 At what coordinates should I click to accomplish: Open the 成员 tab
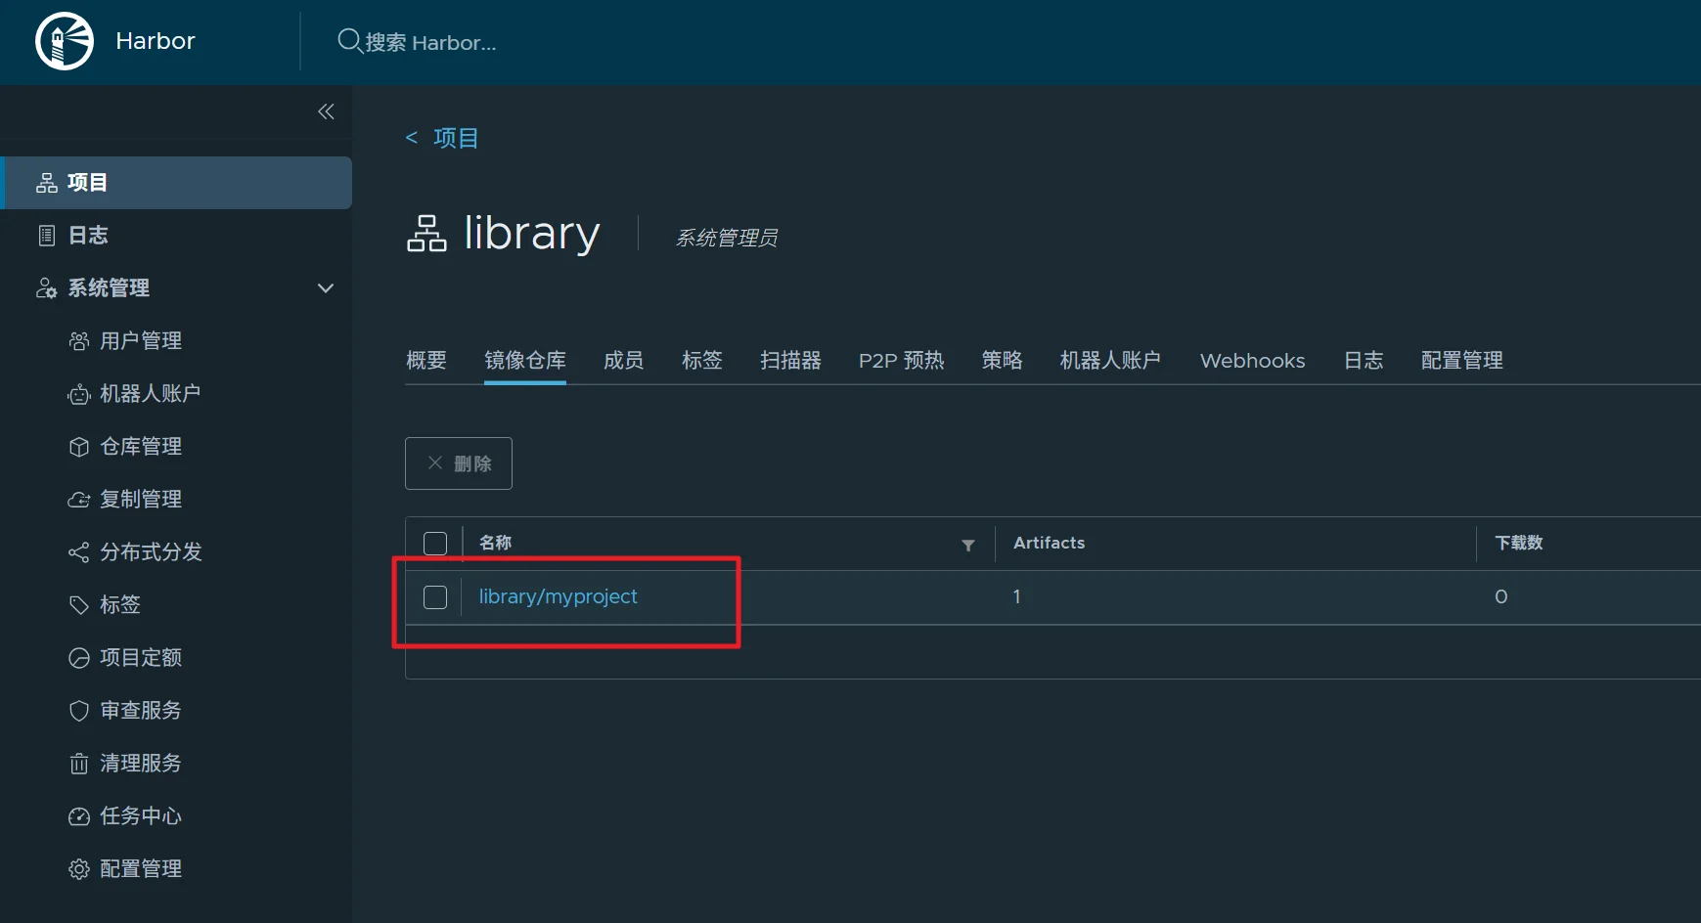click(x=624, y=361)
